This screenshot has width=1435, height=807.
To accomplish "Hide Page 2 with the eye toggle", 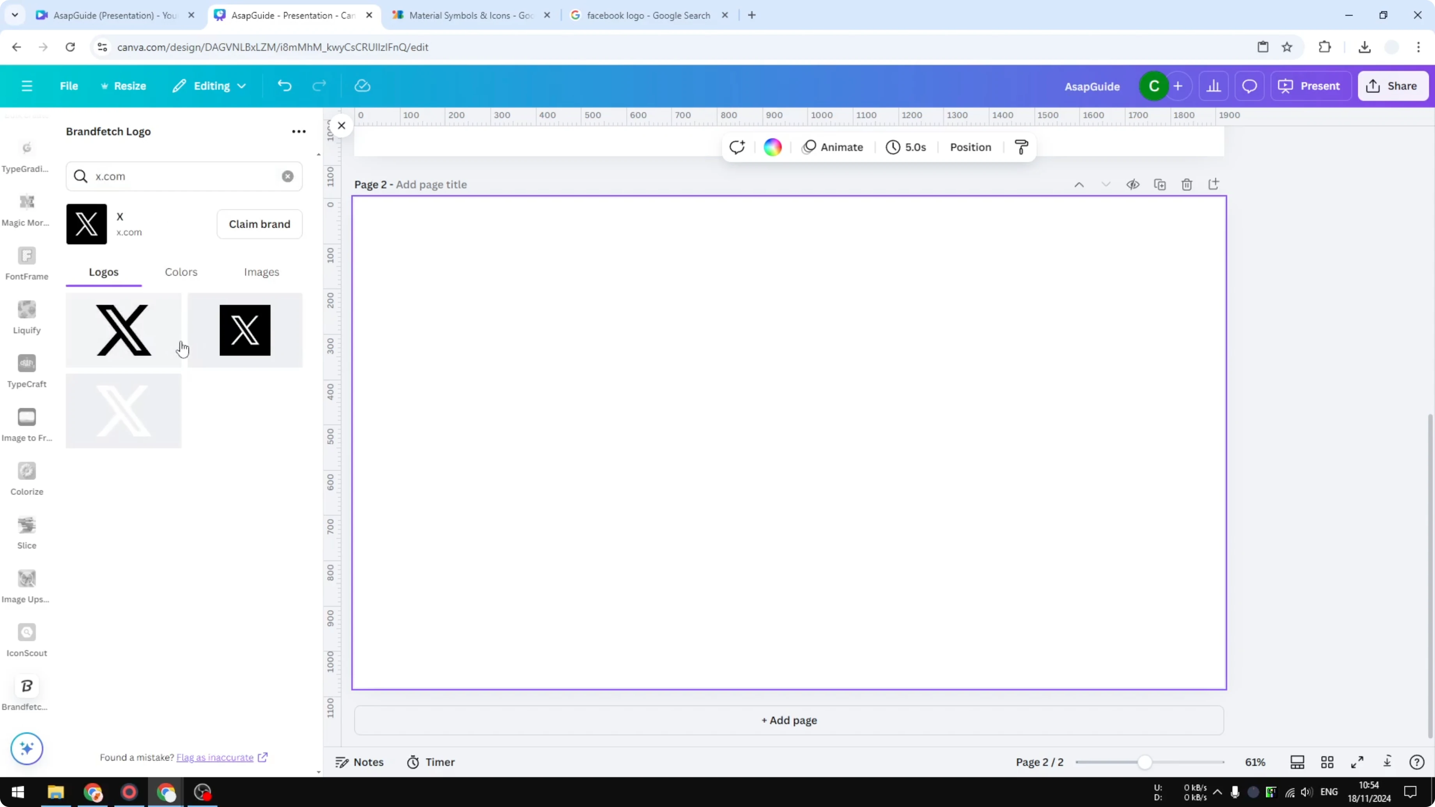I will (1133, 184).
